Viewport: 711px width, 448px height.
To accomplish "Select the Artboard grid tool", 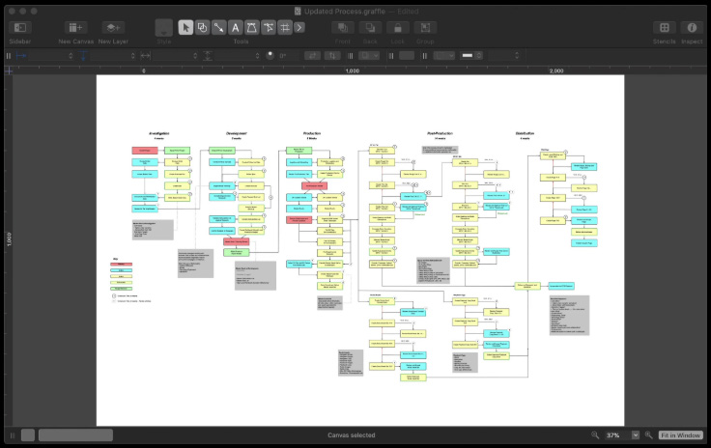I will [284, 28].
